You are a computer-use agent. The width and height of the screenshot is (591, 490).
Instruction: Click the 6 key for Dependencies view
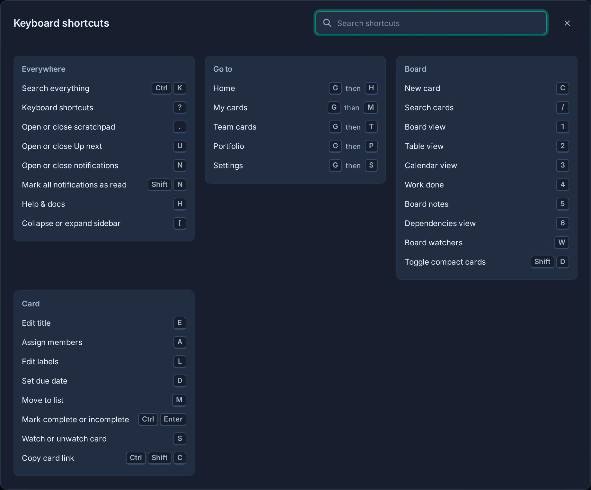click(x=563, y=223)
